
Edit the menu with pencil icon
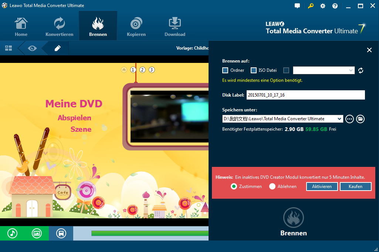click(x=58, y=48)
